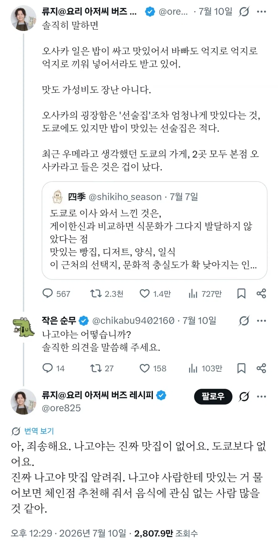Toggle Grok icon beside 팔로우 button
Viewport: 278px width, 543px height.
[x=244, y=396]
